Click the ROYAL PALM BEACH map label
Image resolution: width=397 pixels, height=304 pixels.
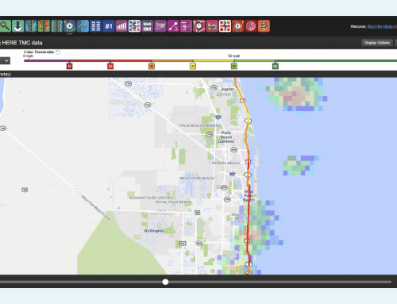[173, 202]
